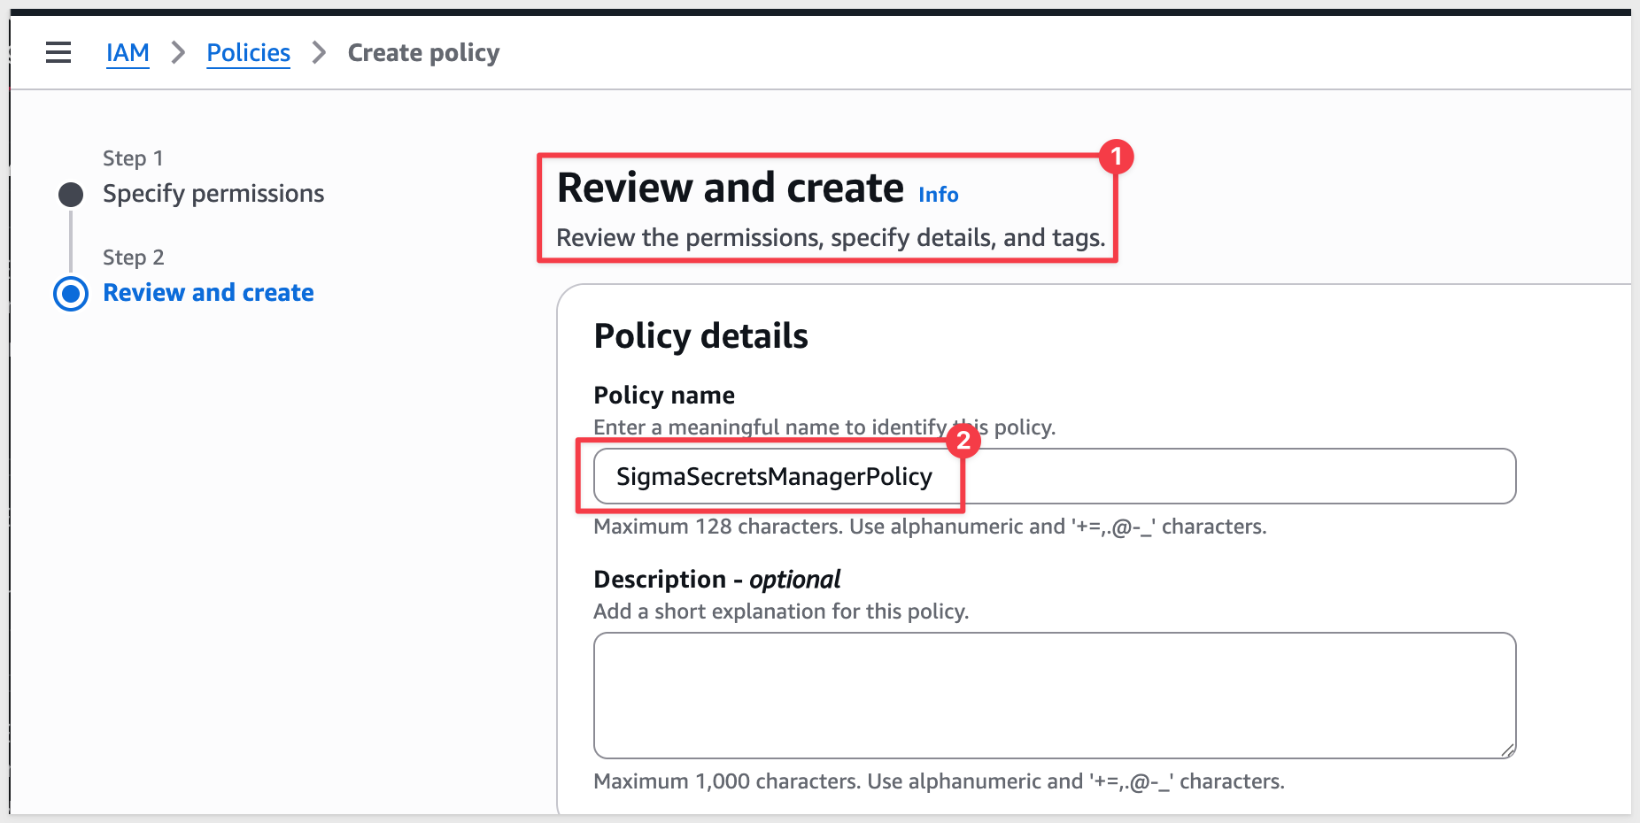
Task: Click the 'Maximum 128 characters' hint text
Action: coord(930,527)
